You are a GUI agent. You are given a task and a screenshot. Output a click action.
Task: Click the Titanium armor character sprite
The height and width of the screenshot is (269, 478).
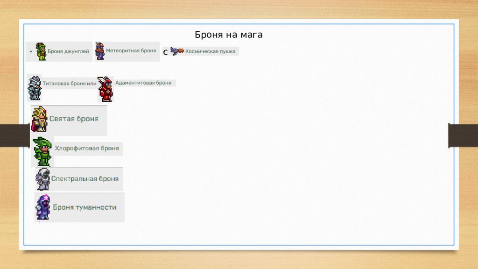pyautogui.click(x=35, y=88)
